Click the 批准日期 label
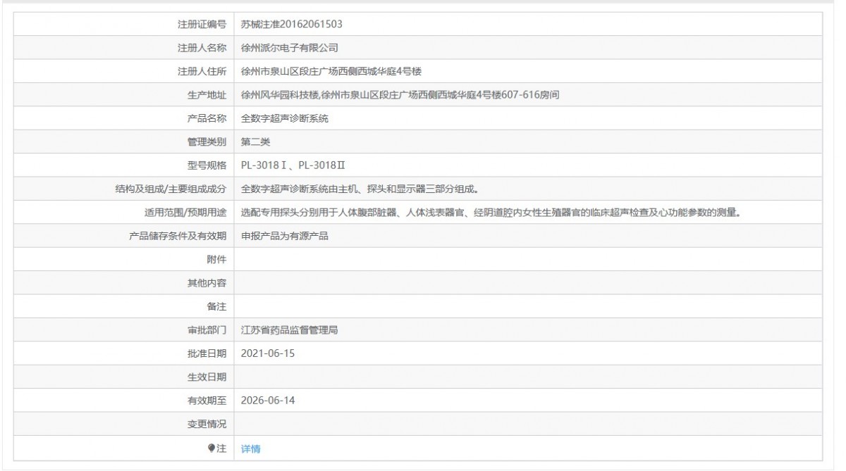Viewport: 846px width, 471px height. (207, 353)
